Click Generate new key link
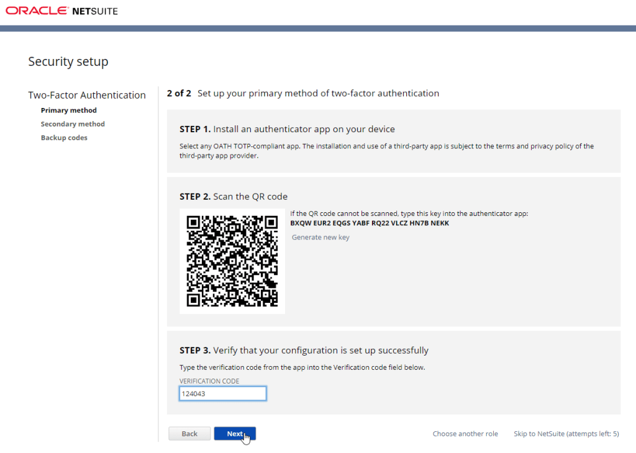 (x=320, y=237)
